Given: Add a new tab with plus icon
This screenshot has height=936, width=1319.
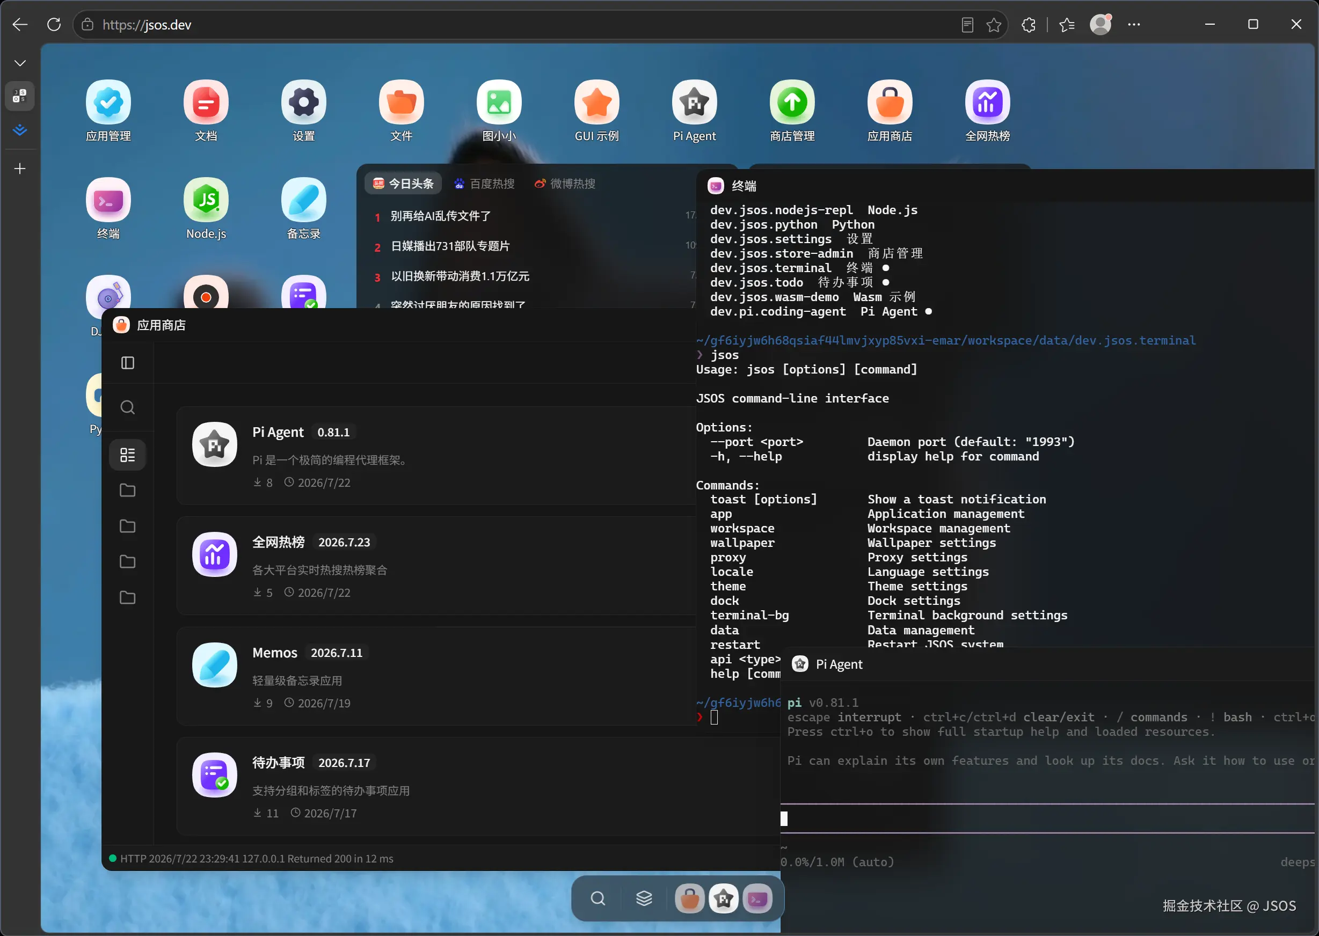Looking at the screenshot, I should point(20,169).
